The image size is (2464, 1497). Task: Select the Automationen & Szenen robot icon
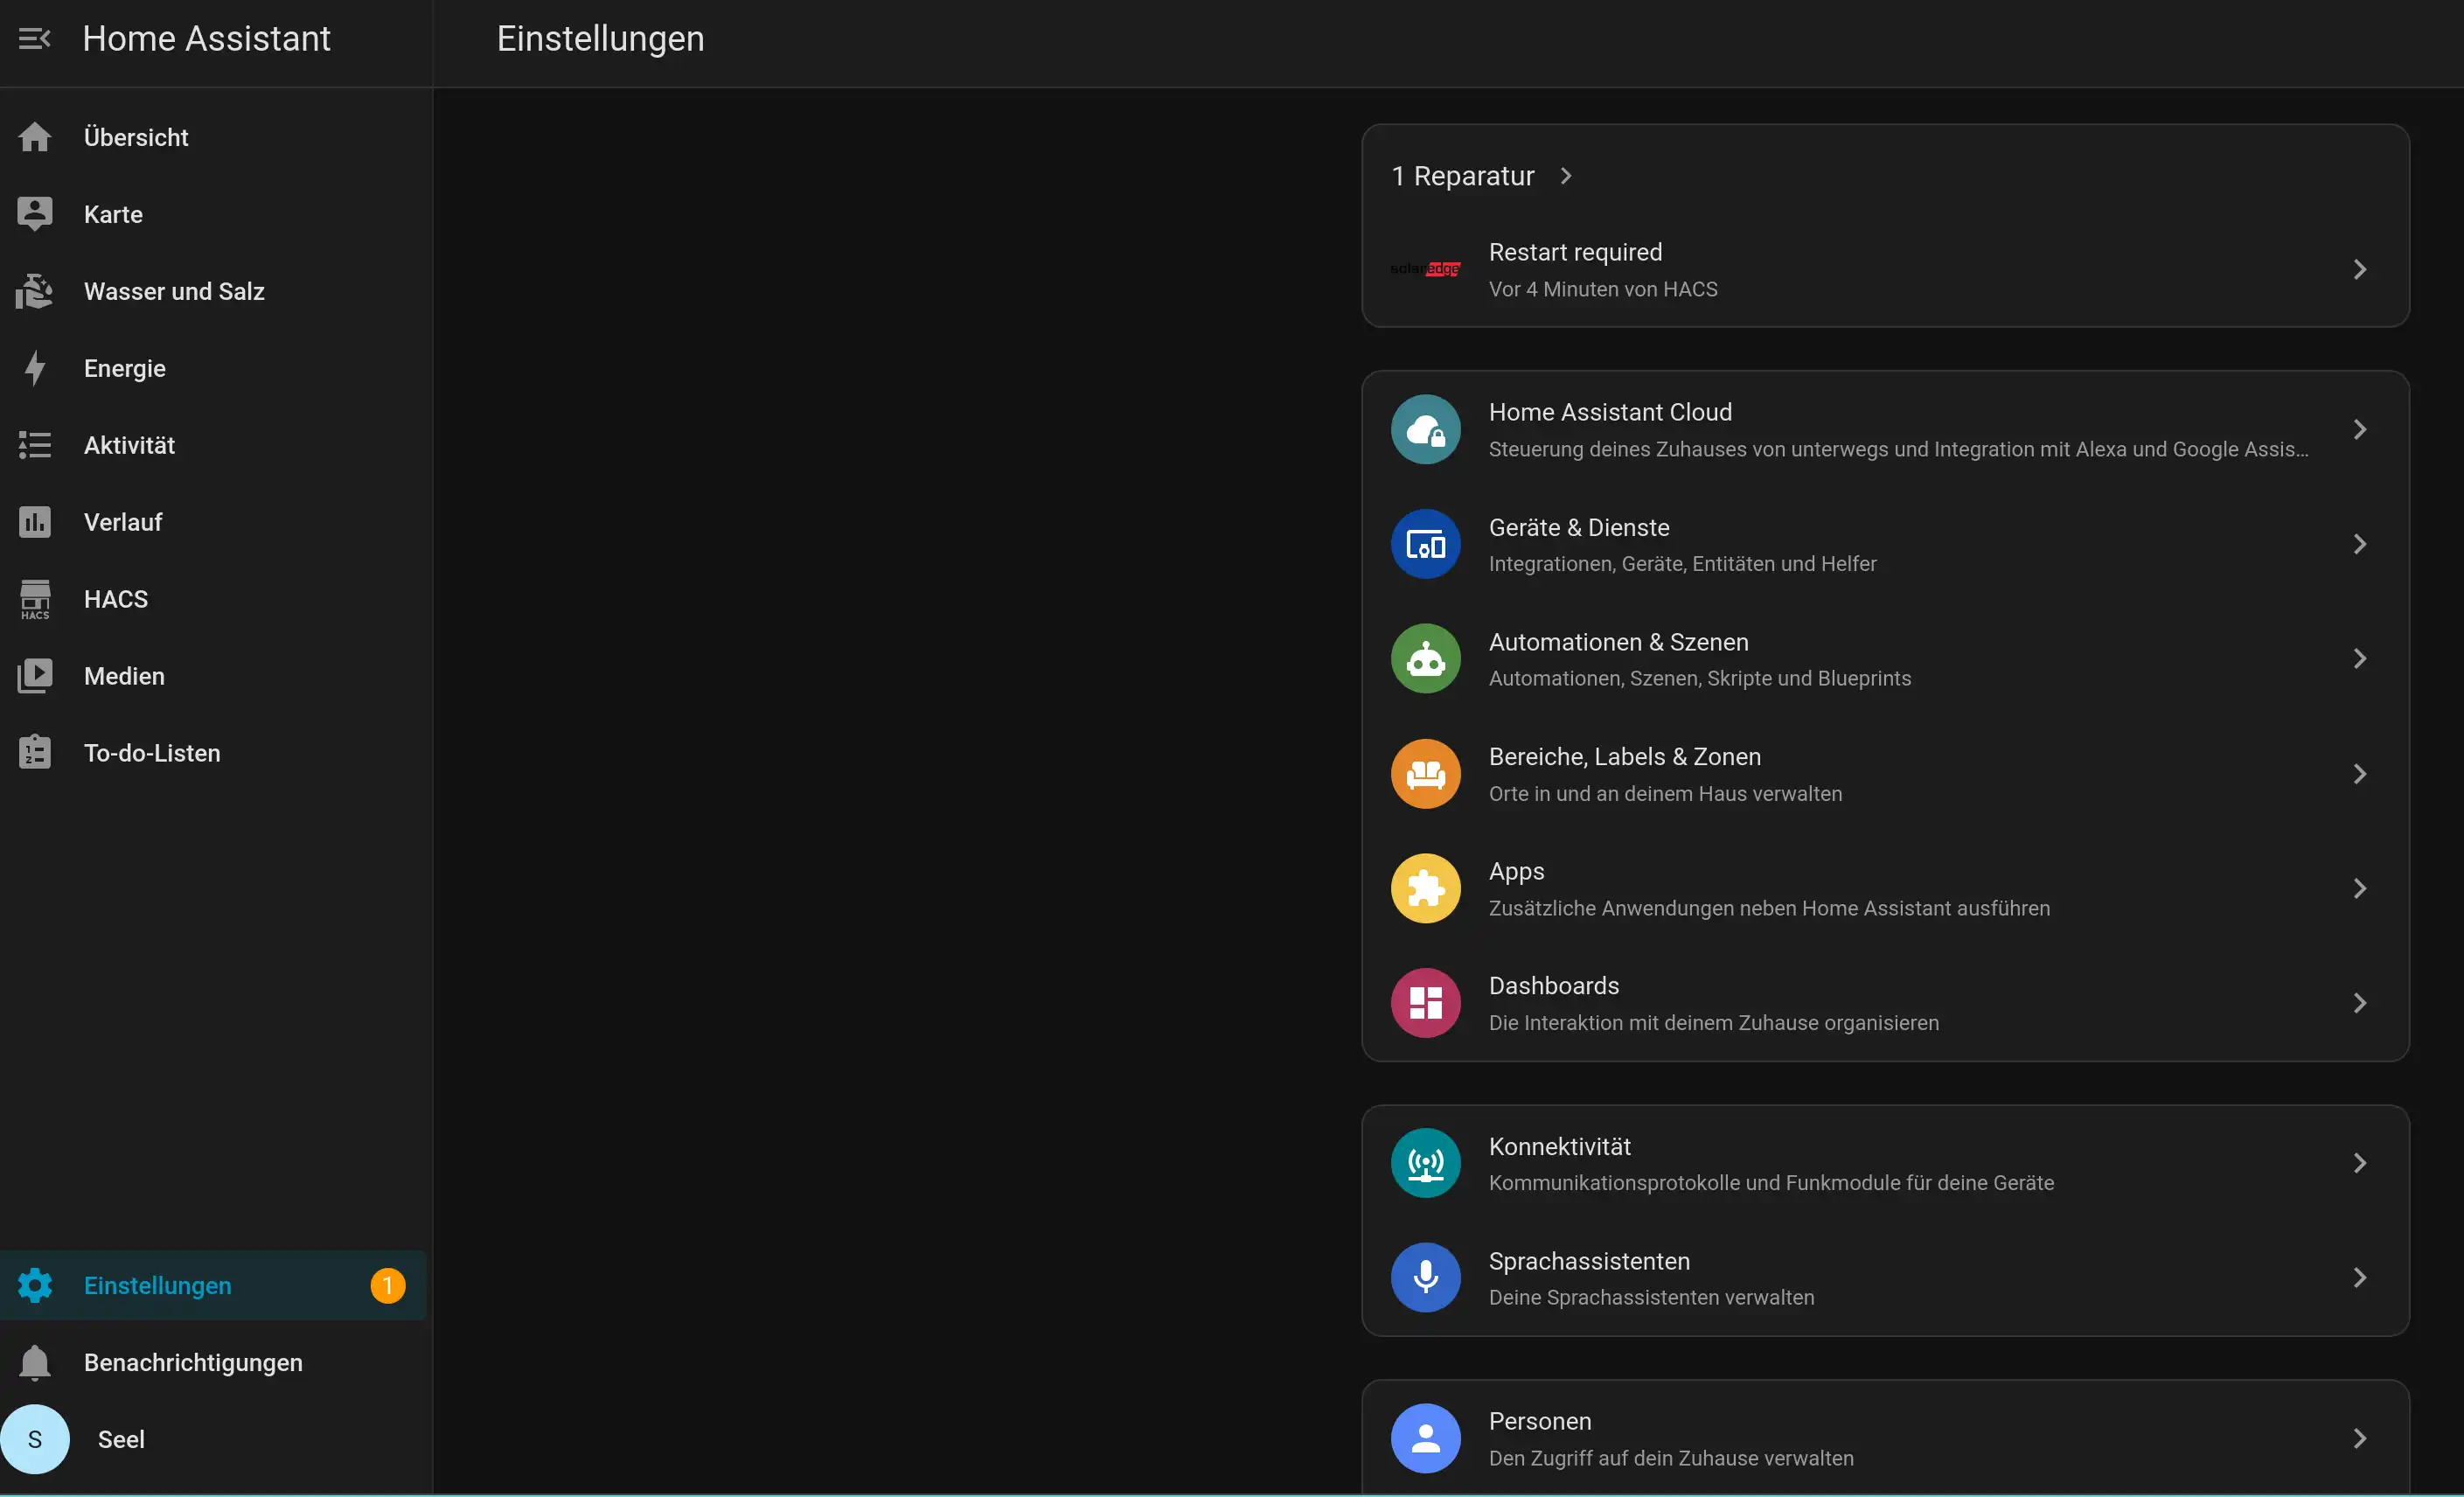pos(1425,659)
